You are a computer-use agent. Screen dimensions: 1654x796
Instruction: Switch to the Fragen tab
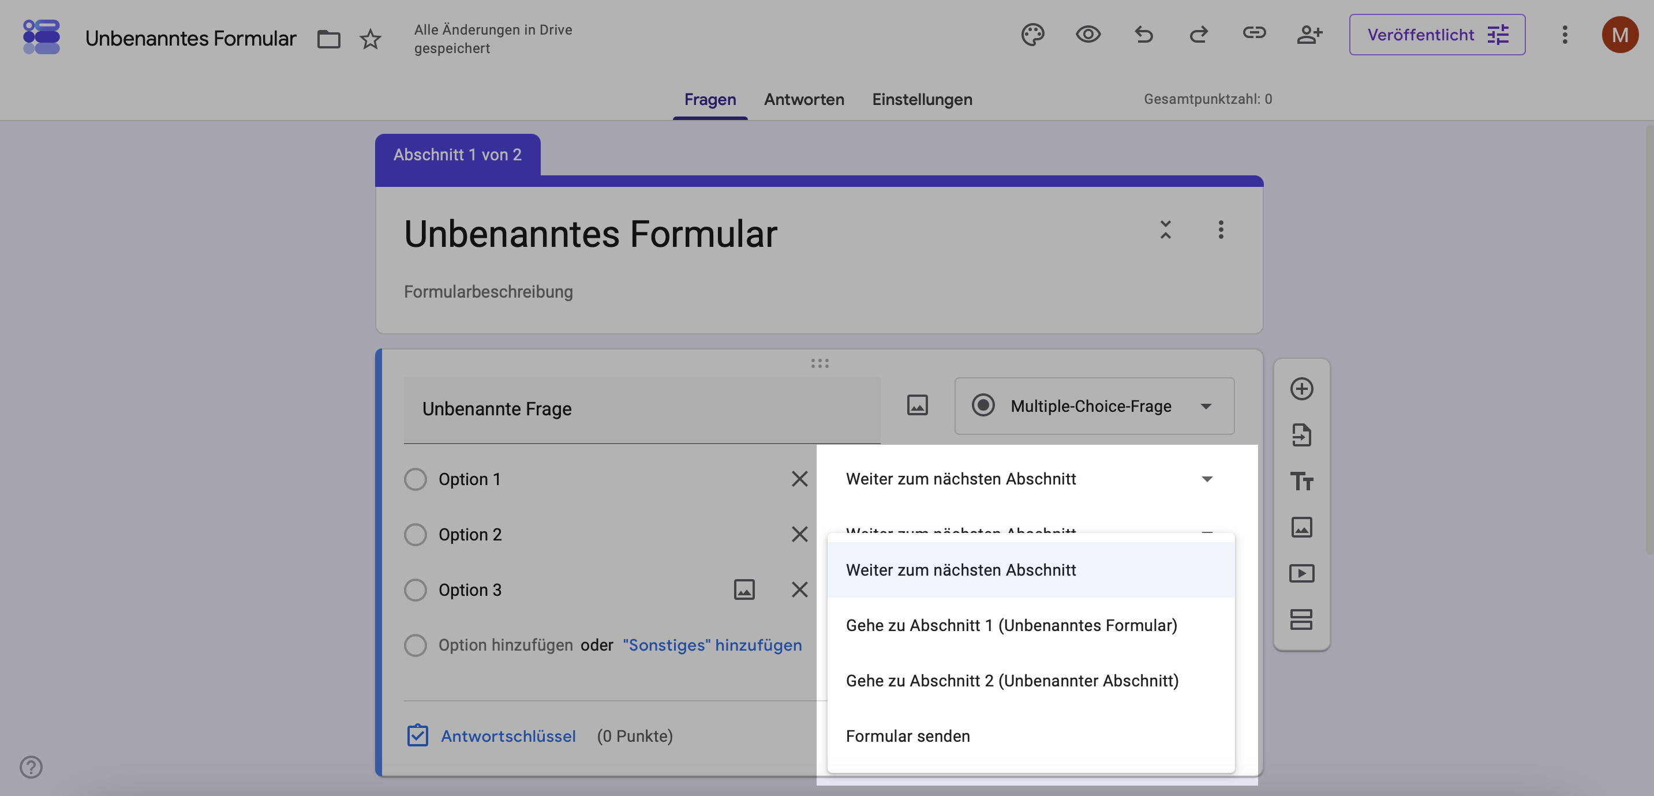709,99
